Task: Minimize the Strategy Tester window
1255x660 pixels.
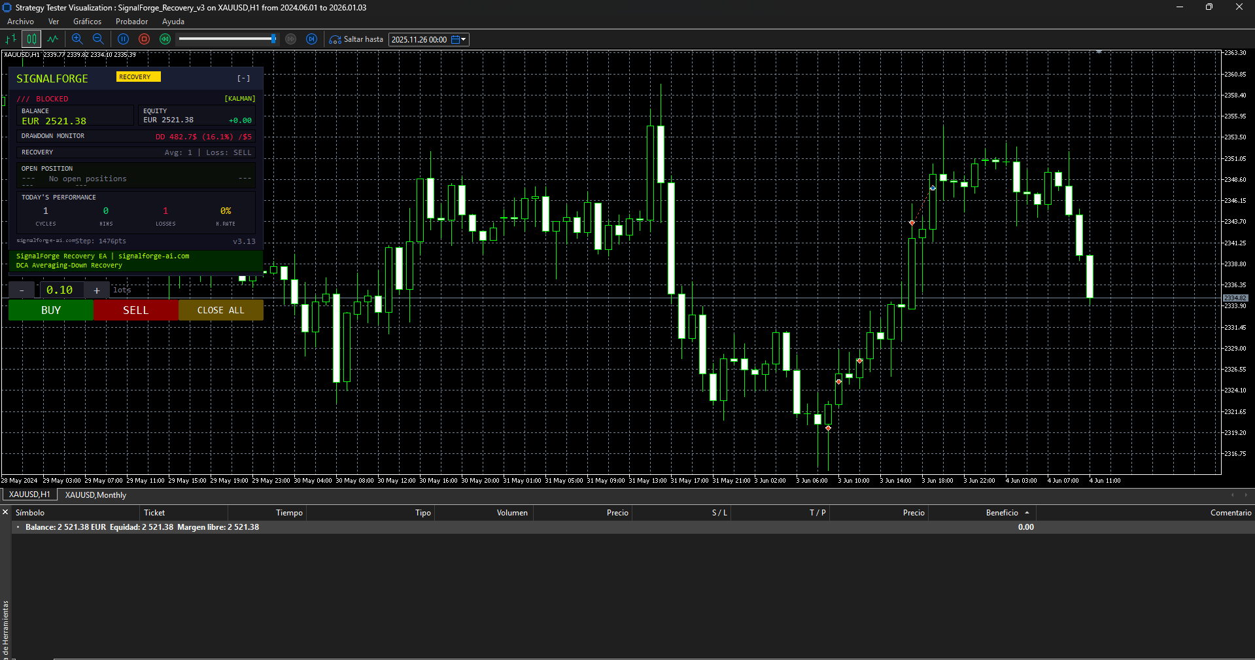Action: [1179, 7]
